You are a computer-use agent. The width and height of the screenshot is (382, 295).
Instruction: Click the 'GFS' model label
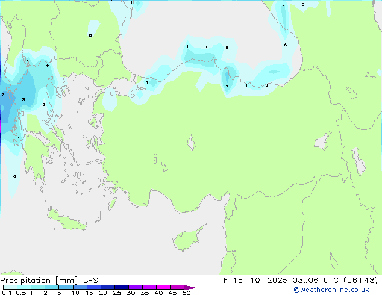tap(90, 281)
